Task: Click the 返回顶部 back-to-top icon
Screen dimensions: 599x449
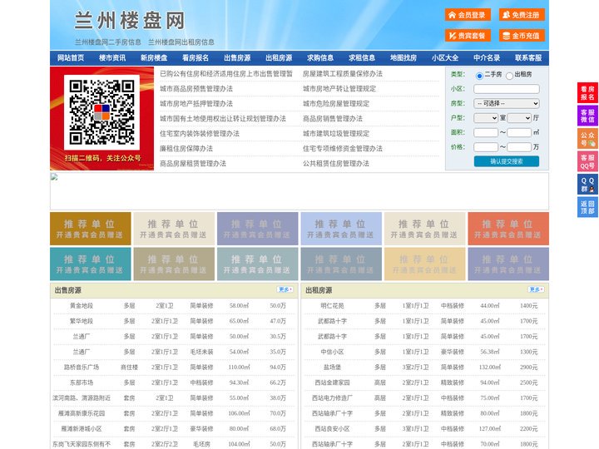Action: point(587,207)
